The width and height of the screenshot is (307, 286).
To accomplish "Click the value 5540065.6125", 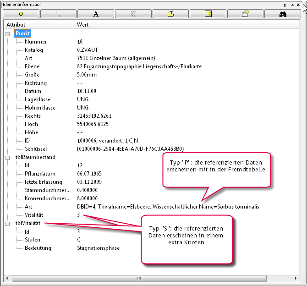I will (x=93, y=124).
